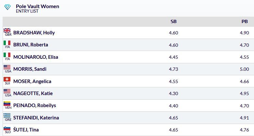Click the Slovenian flag beside Šutej
This screenshot has width=254, height=136.
click(x=7, y=129)
